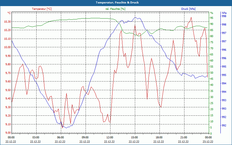This screenshot has width=232, height=145.
Task: Click the '18:00' time axis label
Action: point(159,137)
